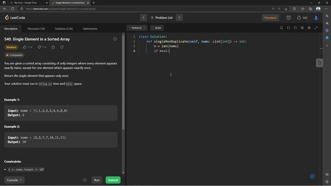
Task: Click the Premium button
Action: pyautogui.click(x=270, y=18)
